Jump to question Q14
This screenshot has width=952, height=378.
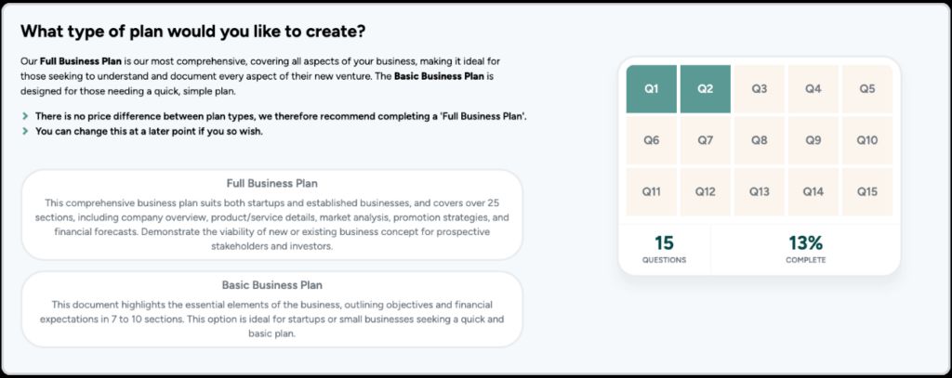[x=813, y=192]
